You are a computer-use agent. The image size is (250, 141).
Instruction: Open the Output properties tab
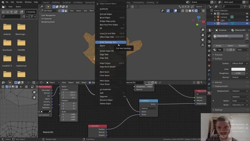point(209,46)
